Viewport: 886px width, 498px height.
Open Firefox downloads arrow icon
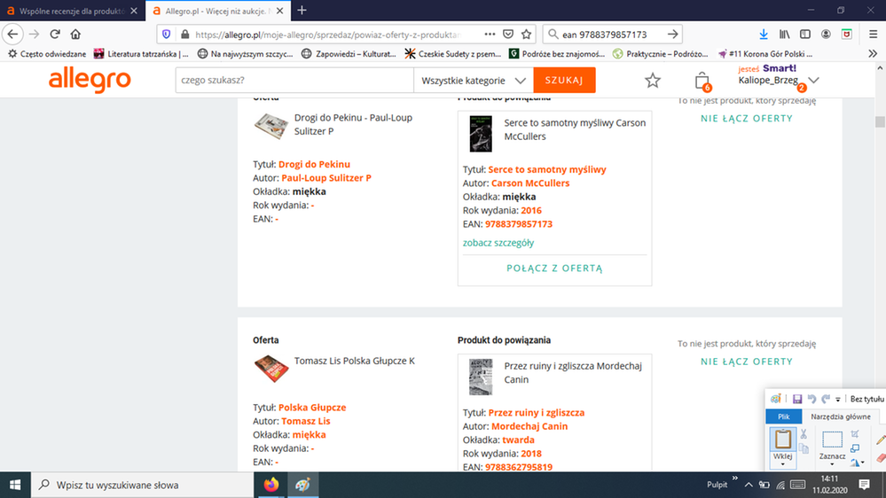point(764,34)
